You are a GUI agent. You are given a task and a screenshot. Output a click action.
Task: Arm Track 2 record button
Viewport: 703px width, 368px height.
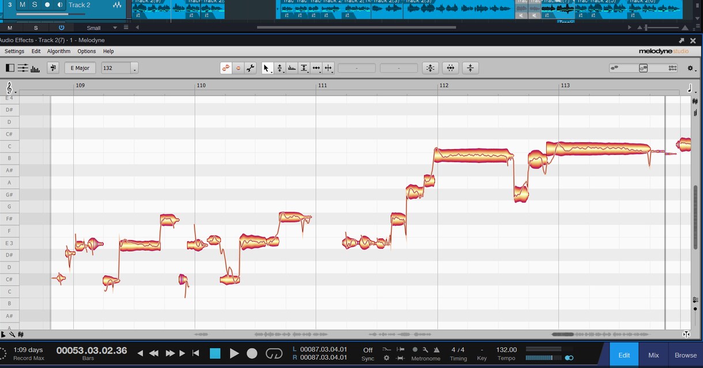coord(47,5)
